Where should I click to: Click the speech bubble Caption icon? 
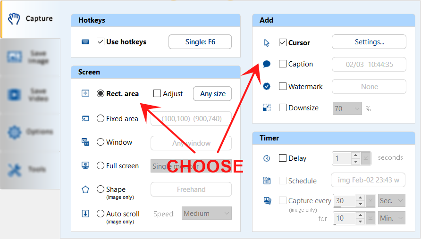pos(267,64)
